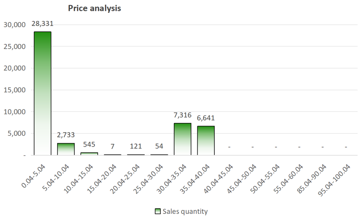Screen dimensions: 364x222
Task: Click the 10.04-15.04 price range bar
Action: click(x=89, y=154)
